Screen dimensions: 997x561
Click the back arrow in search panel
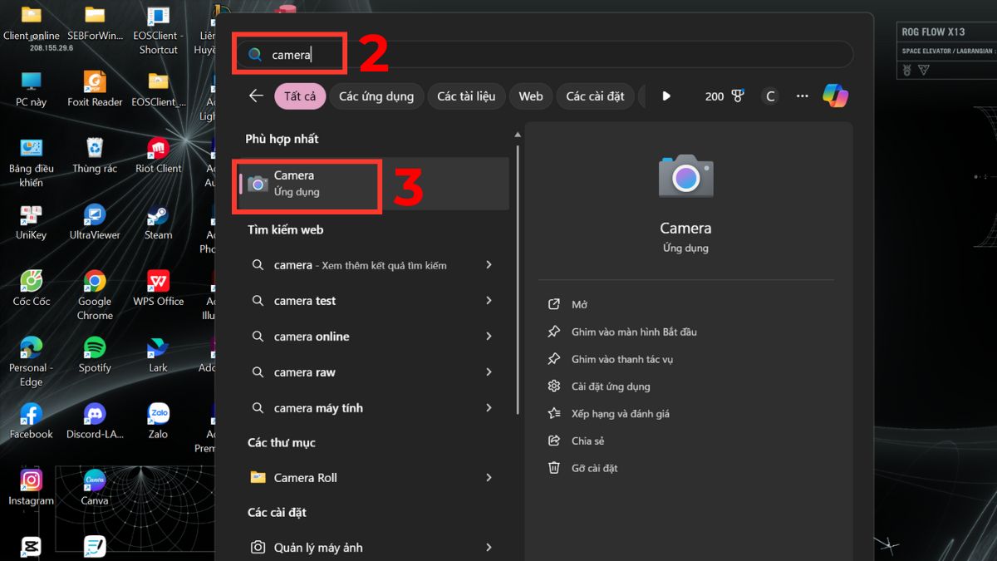click(x=255, y=96)
